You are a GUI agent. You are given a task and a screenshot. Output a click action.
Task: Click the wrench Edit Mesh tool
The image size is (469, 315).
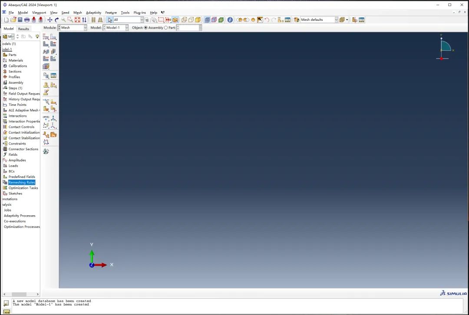(x=46, y=151)
